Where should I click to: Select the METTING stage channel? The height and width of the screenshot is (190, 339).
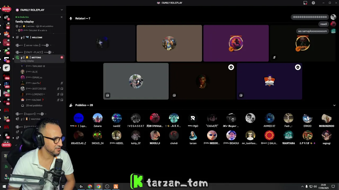39,59
